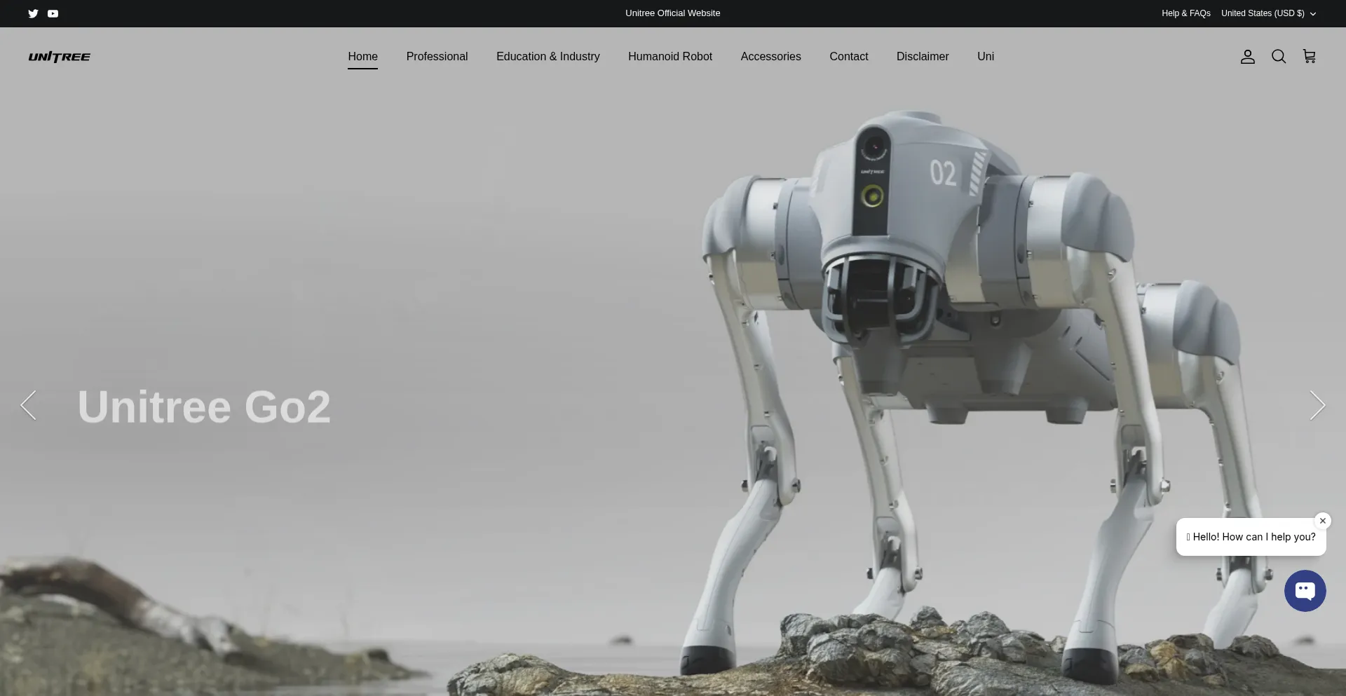The width and height of the screenshot is (1346, 696).
Task: Open the Contact page
Action: point(848,57)
